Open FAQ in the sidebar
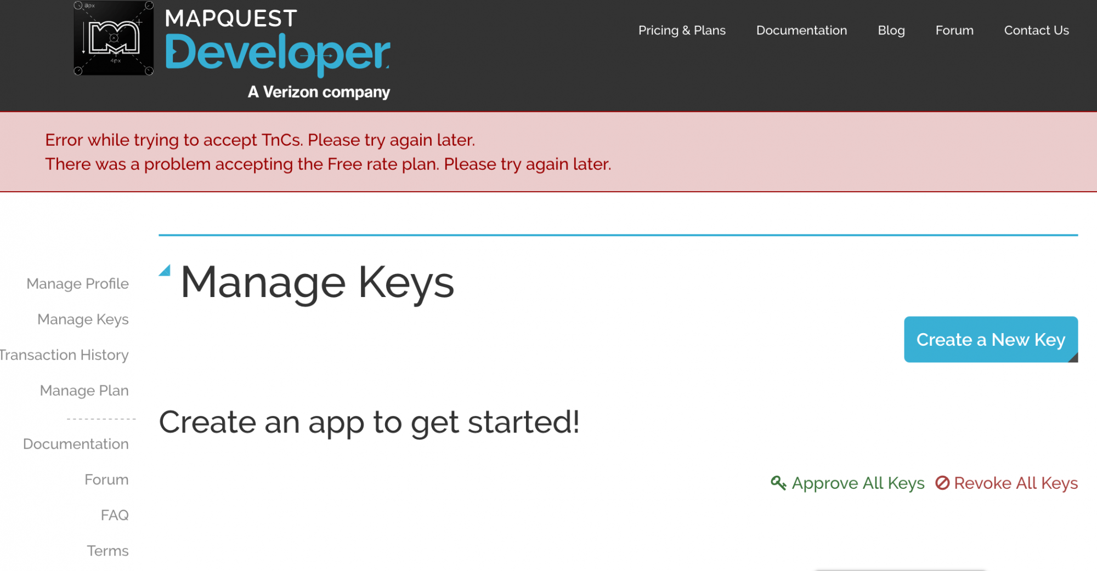The image size is (1097, 571). [115, 515]
